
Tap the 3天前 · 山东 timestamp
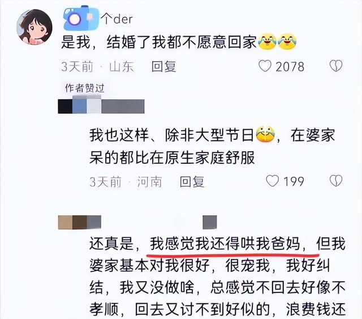[x=97, y=67]
